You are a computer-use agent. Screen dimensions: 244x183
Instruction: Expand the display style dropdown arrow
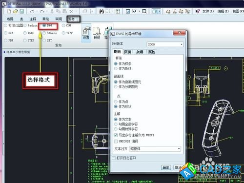tap(159, 11)
